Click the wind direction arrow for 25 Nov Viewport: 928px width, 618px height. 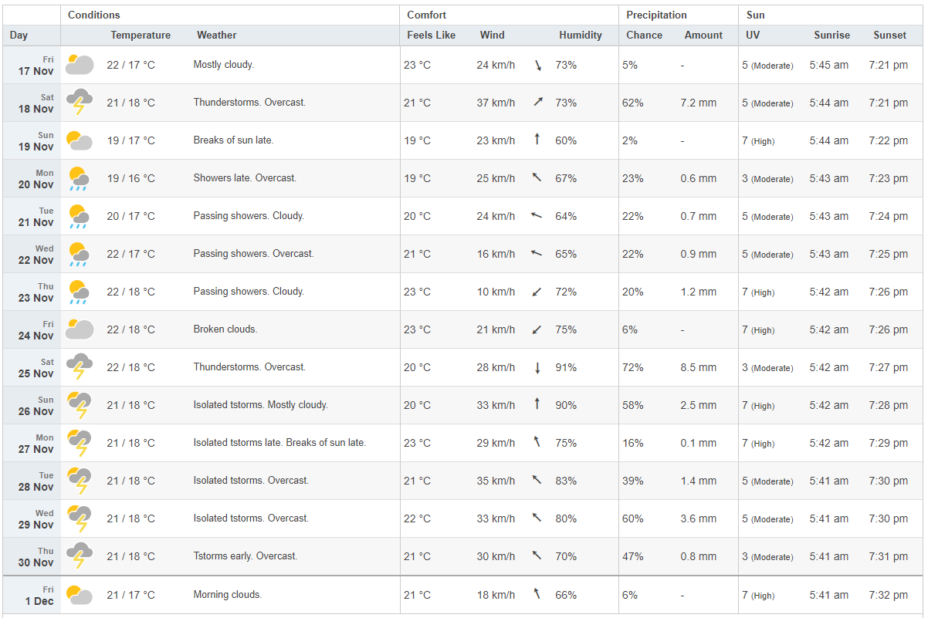coord(538,367)
